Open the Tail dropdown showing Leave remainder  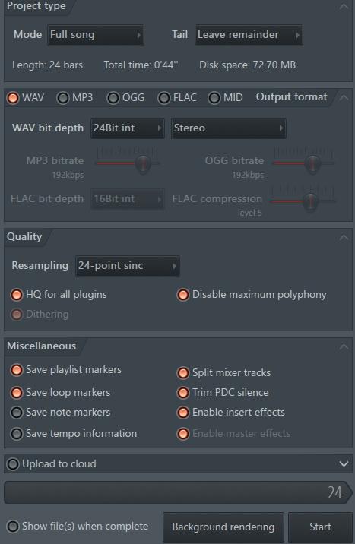[249, 35]
